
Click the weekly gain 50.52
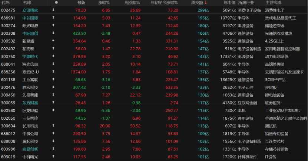(135, 126)
